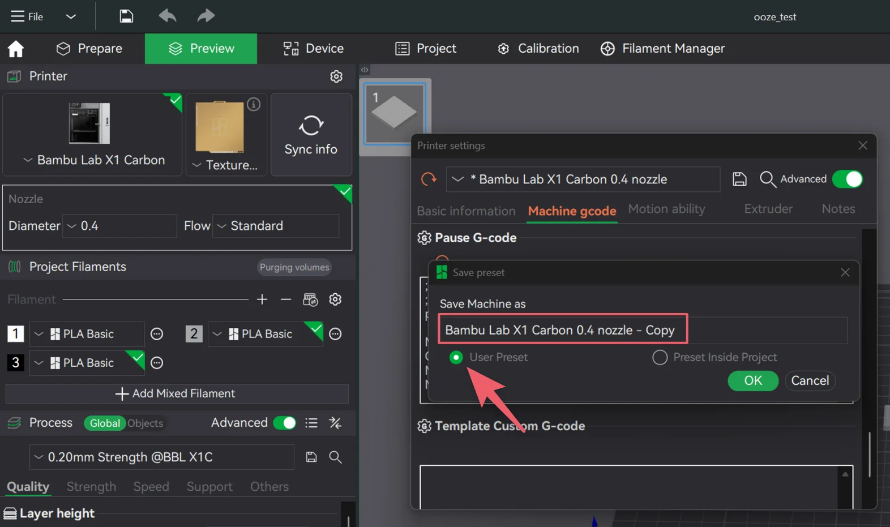Open the File hamburger menu
The height and width of the screenshot is (527, 890).
[27, 16]
